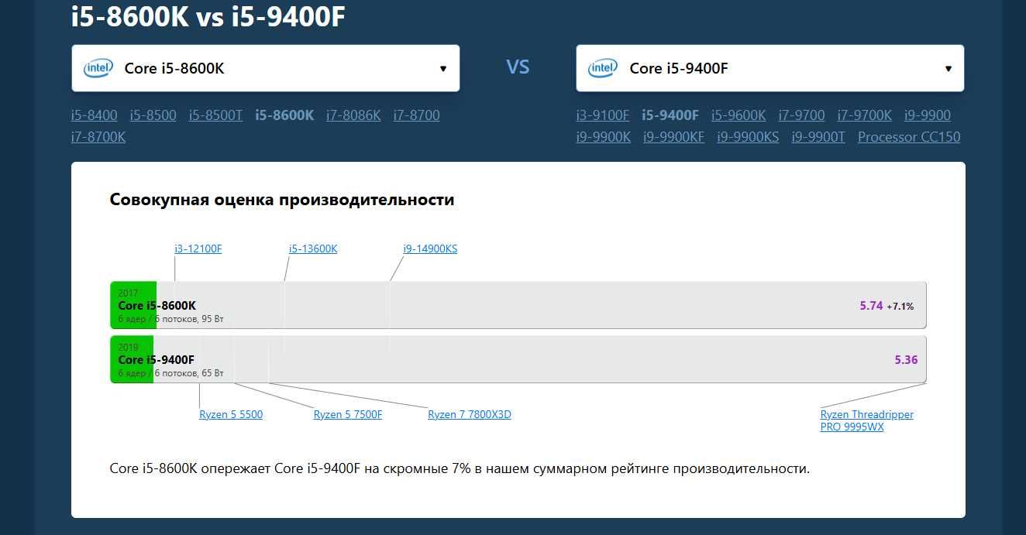
Task: Click the 5.74 performance score
Action: pos(871,306)
